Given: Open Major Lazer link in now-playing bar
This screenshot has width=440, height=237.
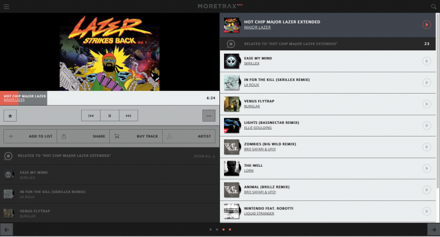Looking at the screenshot, I should click(14, 100).
